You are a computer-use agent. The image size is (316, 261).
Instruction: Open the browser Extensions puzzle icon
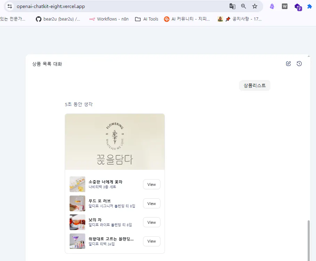pos(309,6)
